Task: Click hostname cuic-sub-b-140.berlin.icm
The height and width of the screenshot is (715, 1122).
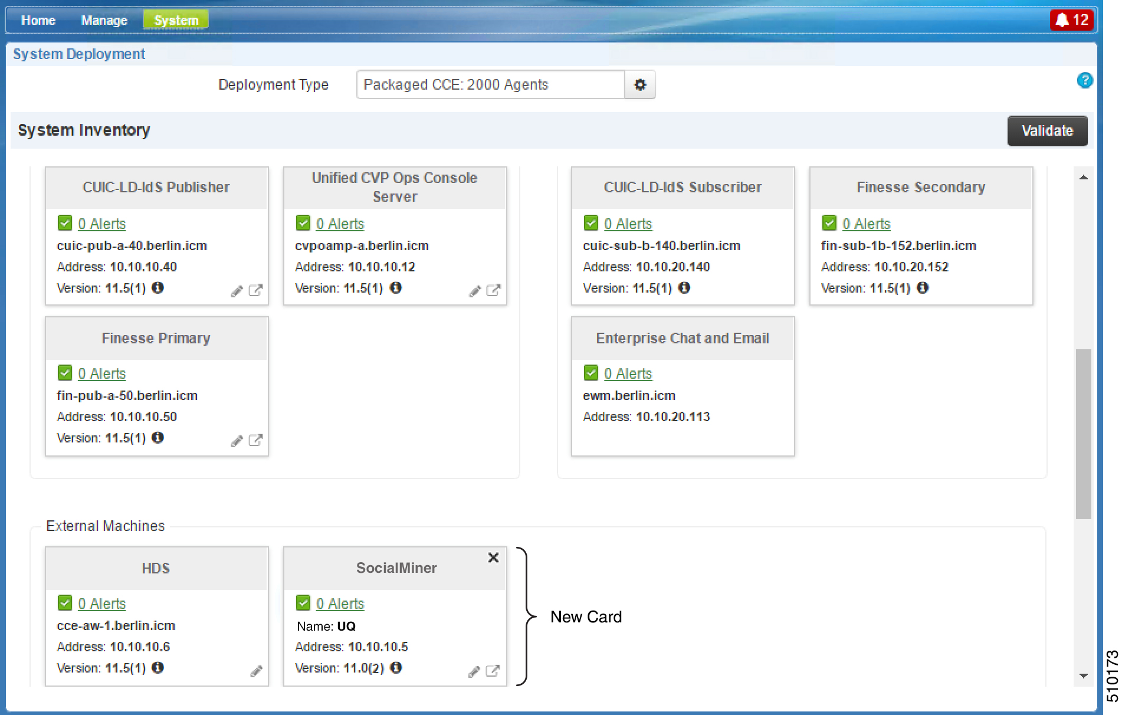Action: (661, 246)
